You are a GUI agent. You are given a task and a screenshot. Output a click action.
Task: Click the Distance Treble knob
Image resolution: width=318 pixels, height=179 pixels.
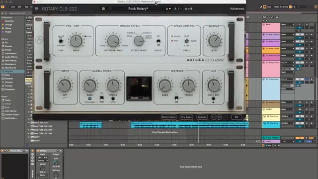tap(189, 86)
